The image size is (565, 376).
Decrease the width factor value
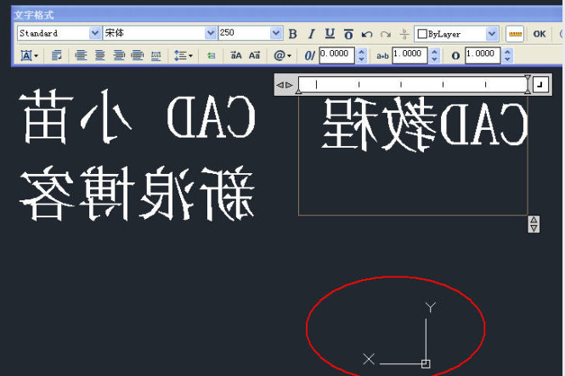pos(507,59)
